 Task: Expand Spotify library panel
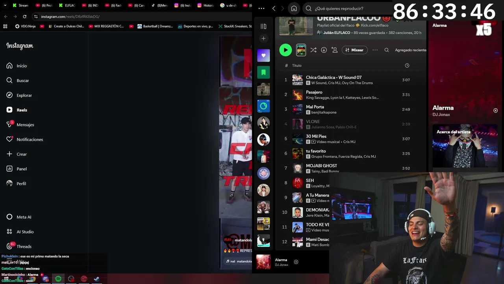pyautogui.click(x=263, y=26)
